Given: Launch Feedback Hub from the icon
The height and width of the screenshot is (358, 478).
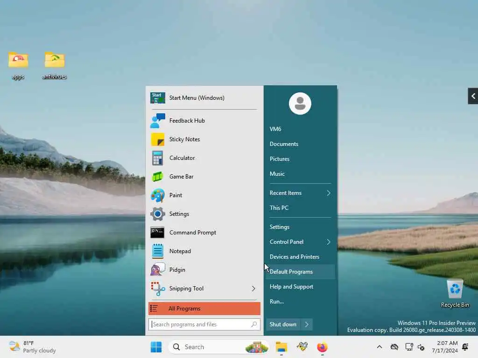Looking at the screenshot, I should [158, 121].
